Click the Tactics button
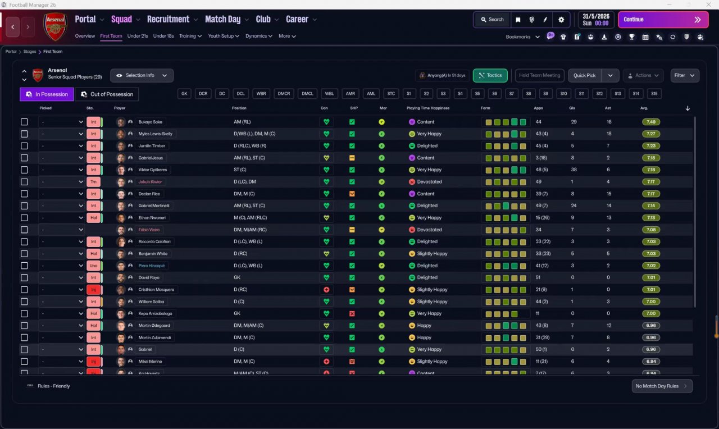 490,75
